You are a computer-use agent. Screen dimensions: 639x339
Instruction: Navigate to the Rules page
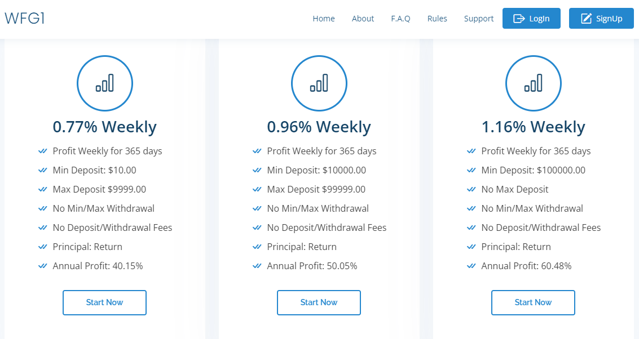pyautogui.click(x=437, y=19)
